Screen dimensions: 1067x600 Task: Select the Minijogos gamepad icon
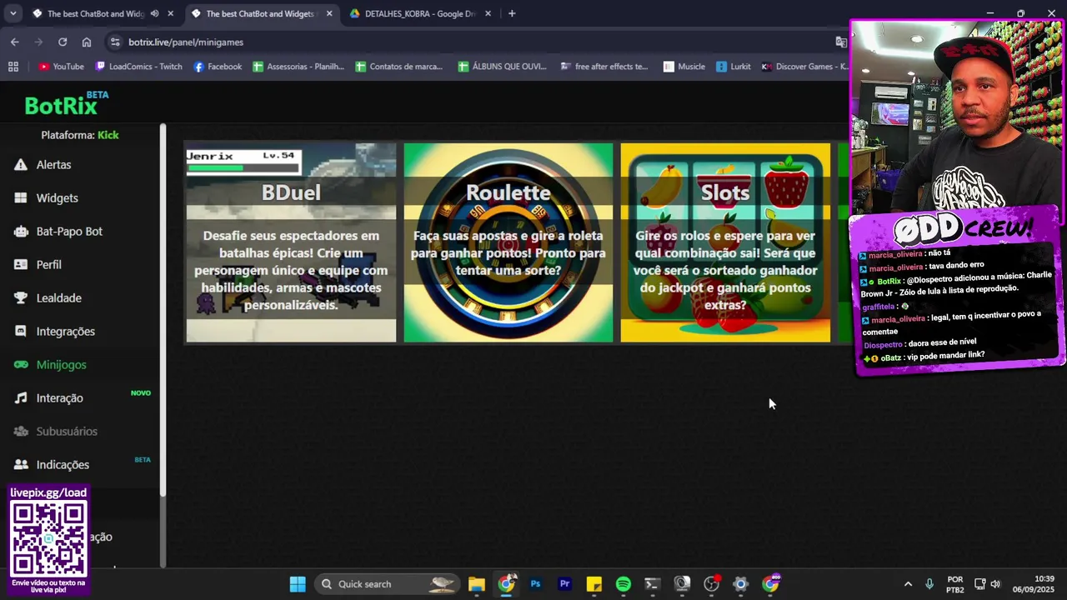(20, 365)
